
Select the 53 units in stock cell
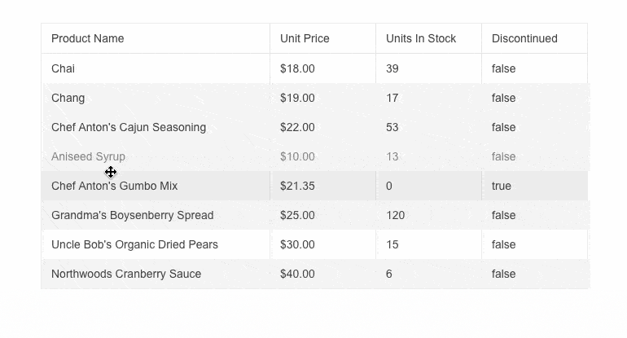(392, 127)
